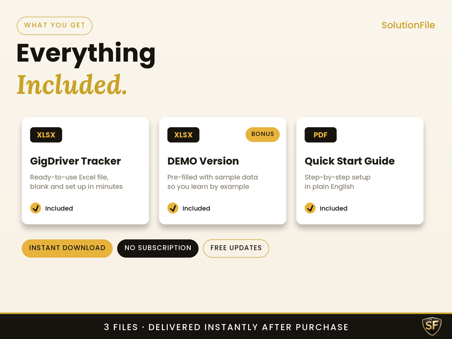Click the yellow BONUS badge
This screenshot has height=339, width=452.
click(263, 134)
